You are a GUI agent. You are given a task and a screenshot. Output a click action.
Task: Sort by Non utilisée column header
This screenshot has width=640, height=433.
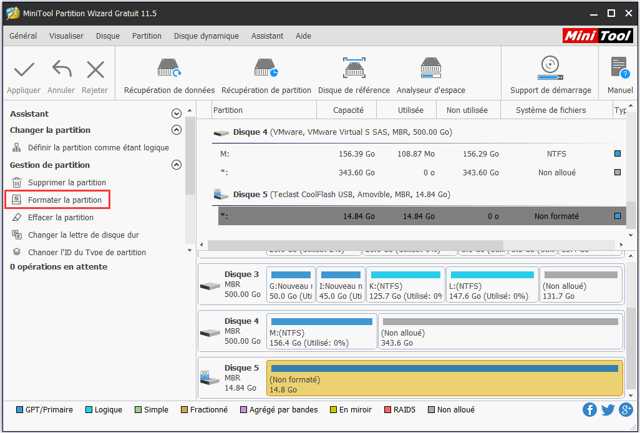coord(468,110)
